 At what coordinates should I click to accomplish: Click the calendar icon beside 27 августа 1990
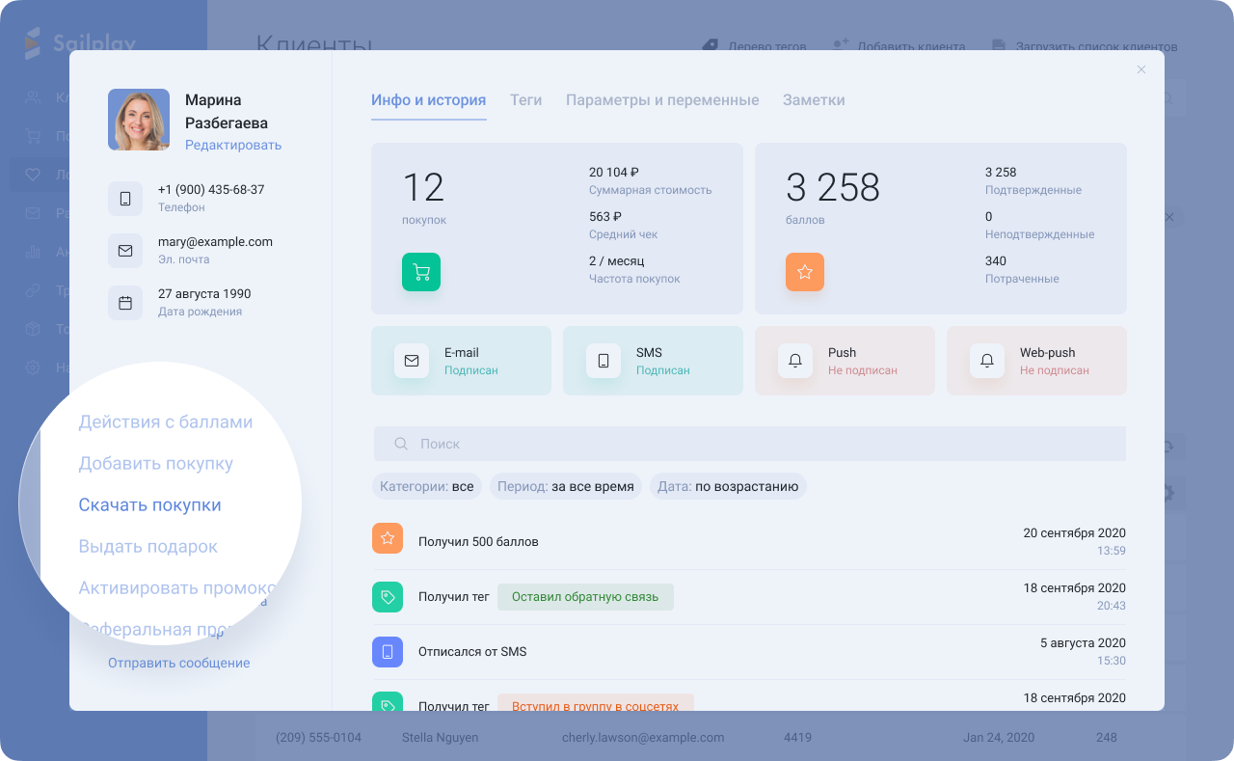(125, 303)
